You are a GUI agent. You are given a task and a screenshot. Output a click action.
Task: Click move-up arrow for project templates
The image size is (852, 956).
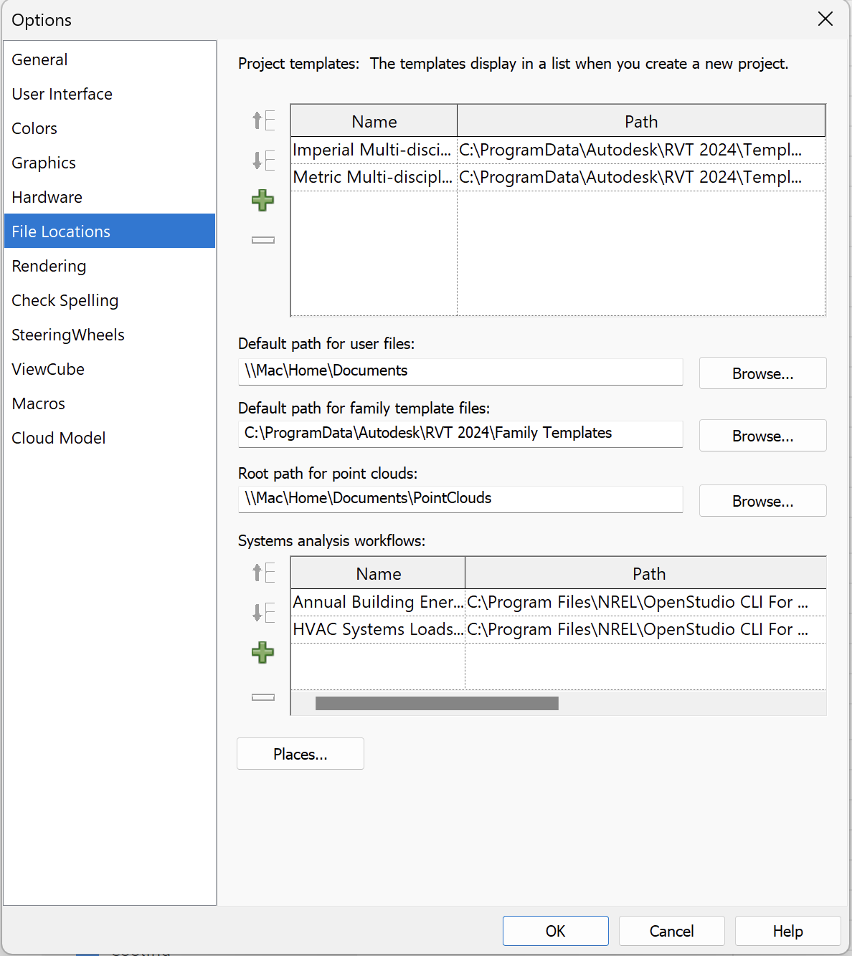click(263, 120)
